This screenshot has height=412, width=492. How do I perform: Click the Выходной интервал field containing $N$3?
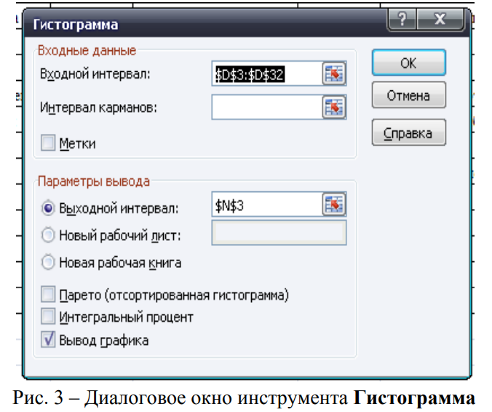pos(266,206)
